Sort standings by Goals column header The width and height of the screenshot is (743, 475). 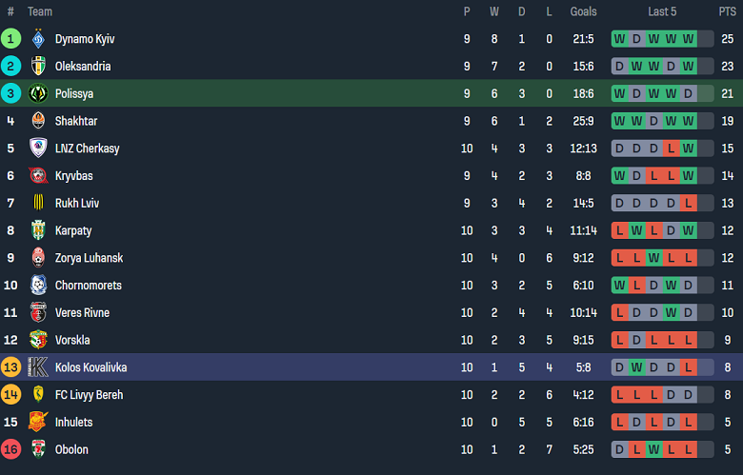583,11
